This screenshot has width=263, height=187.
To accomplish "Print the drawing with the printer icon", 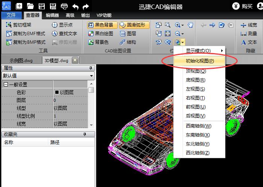I will pos(64,6).
